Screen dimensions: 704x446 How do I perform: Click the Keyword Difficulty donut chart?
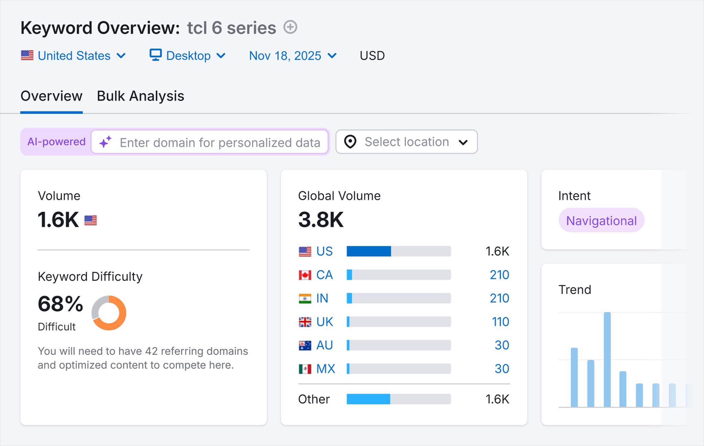109,313
